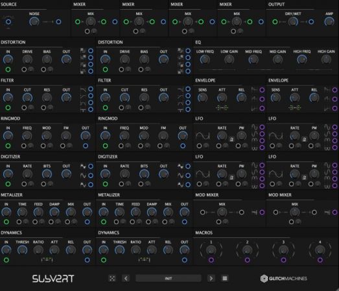Screen dimensions: 339x291
Task: Click DRIVE modulation input jack on left DISTORTION
Action: pos(24,69)
